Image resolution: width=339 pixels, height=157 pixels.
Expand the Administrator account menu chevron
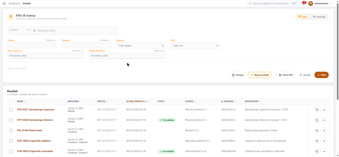(x=331, y=3)
